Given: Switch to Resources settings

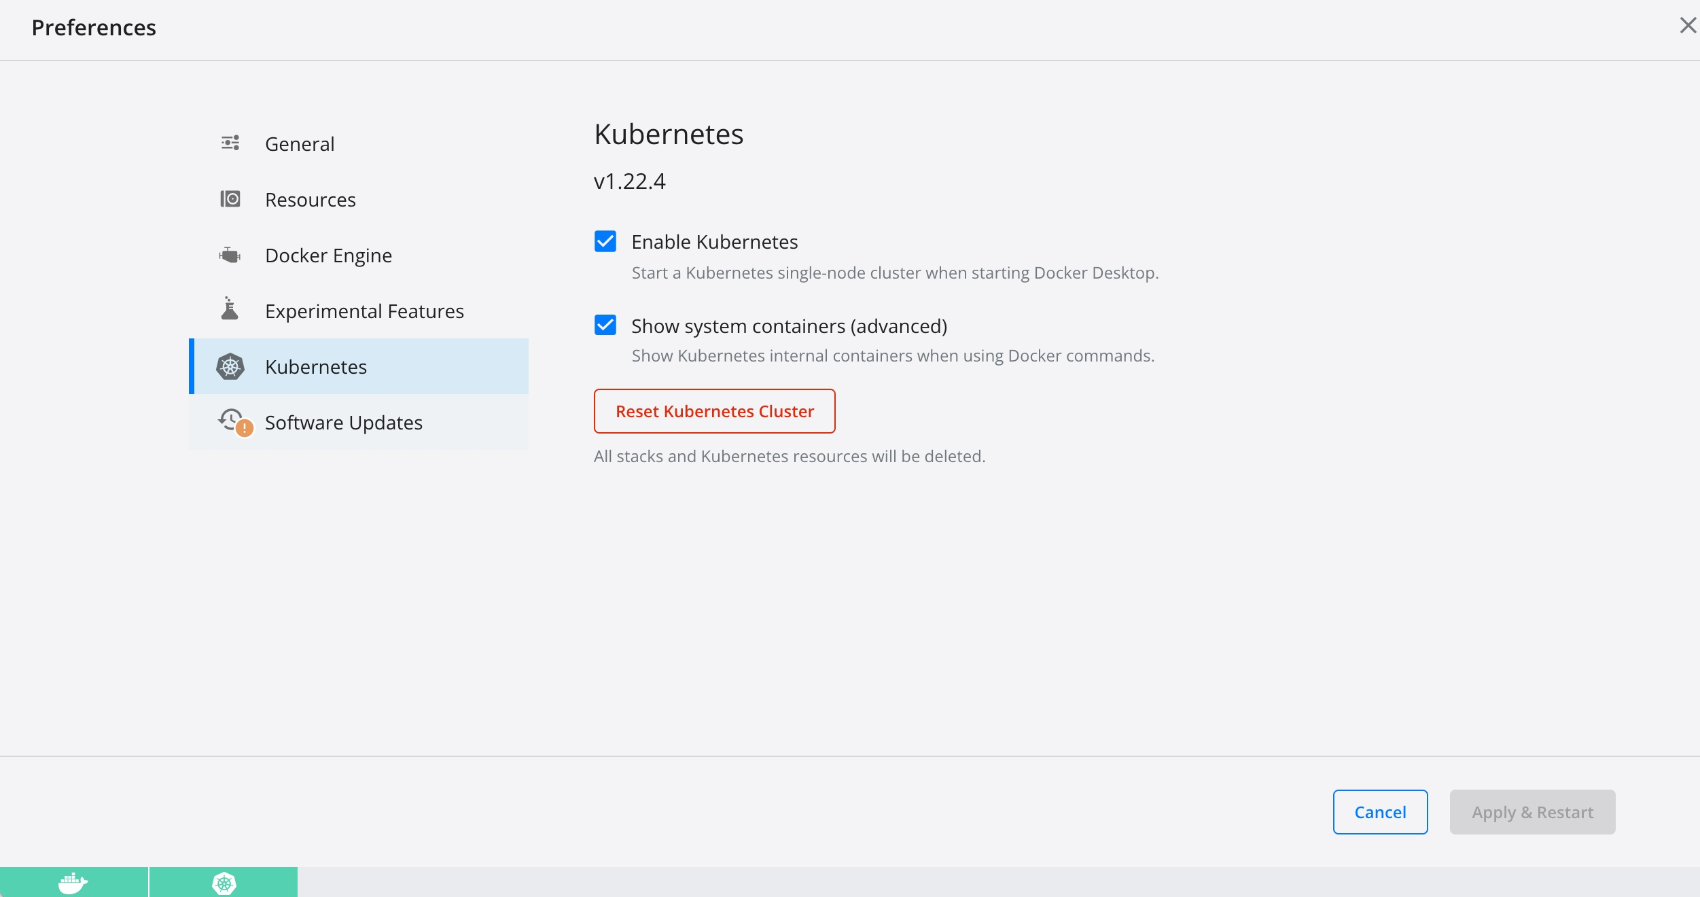Looking at the screenshot, I should coord(311,200).
